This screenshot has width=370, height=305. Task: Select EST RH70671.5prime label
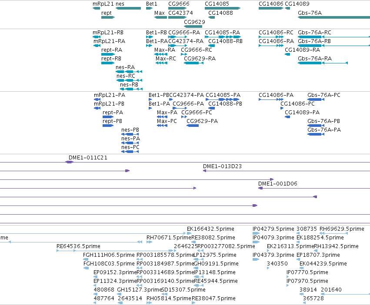169,238
